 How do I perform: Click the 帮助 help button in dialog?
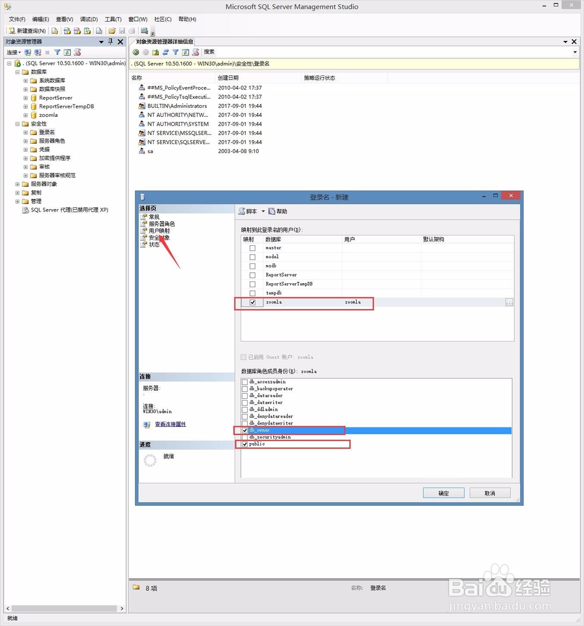pos(278,211)
